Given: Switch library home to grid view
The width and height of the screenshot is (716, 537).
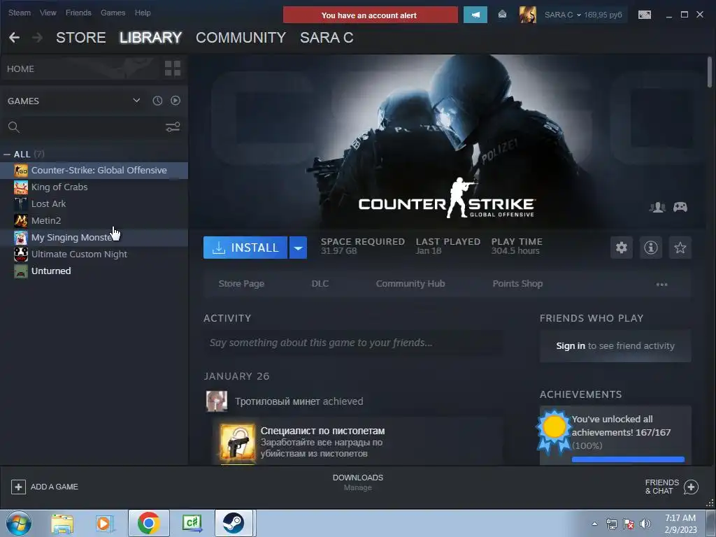Looking at the screenshot, I should click(173, 69).
